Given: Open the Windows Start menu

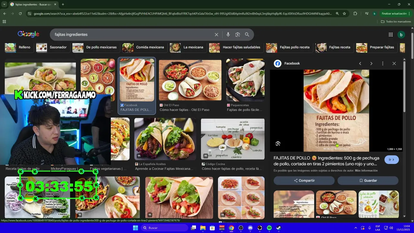Looking at the screenshot, I should pyautogui.click(x=136, y=228).
